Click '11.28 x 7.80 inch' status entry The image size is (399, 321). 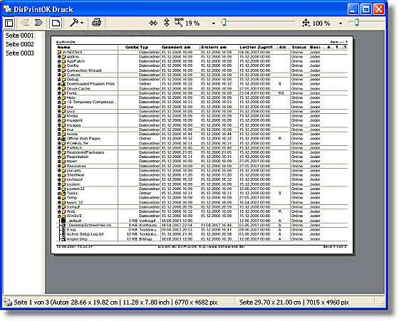coord(146,302)
